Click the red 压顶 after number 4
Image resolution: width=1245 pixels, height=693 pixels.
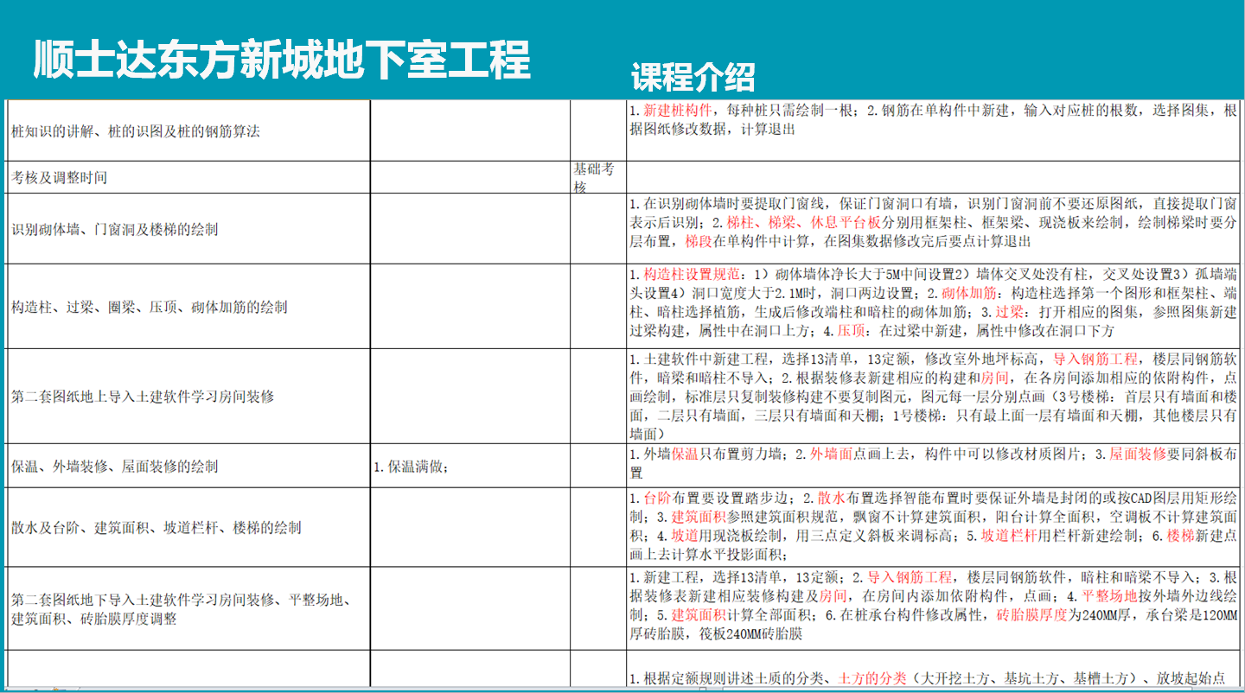(x=852, y=331)
